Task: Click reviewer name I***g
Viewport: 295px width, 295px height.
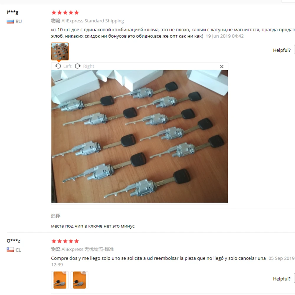Action: (12, 12)
